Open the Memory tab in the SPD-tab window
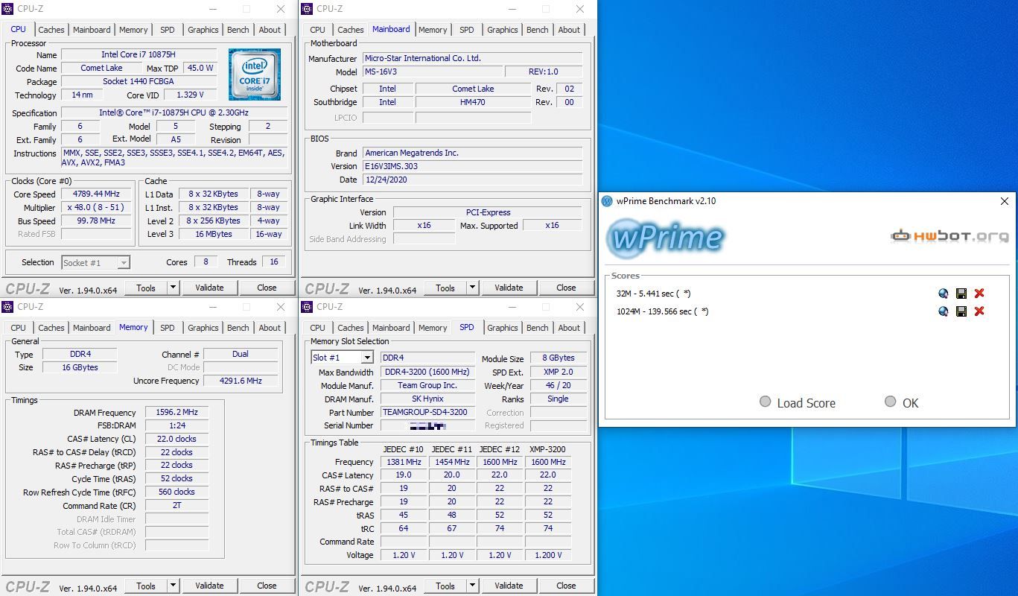The width and height of the screenshot is (1018, 596). pos(433,328)
